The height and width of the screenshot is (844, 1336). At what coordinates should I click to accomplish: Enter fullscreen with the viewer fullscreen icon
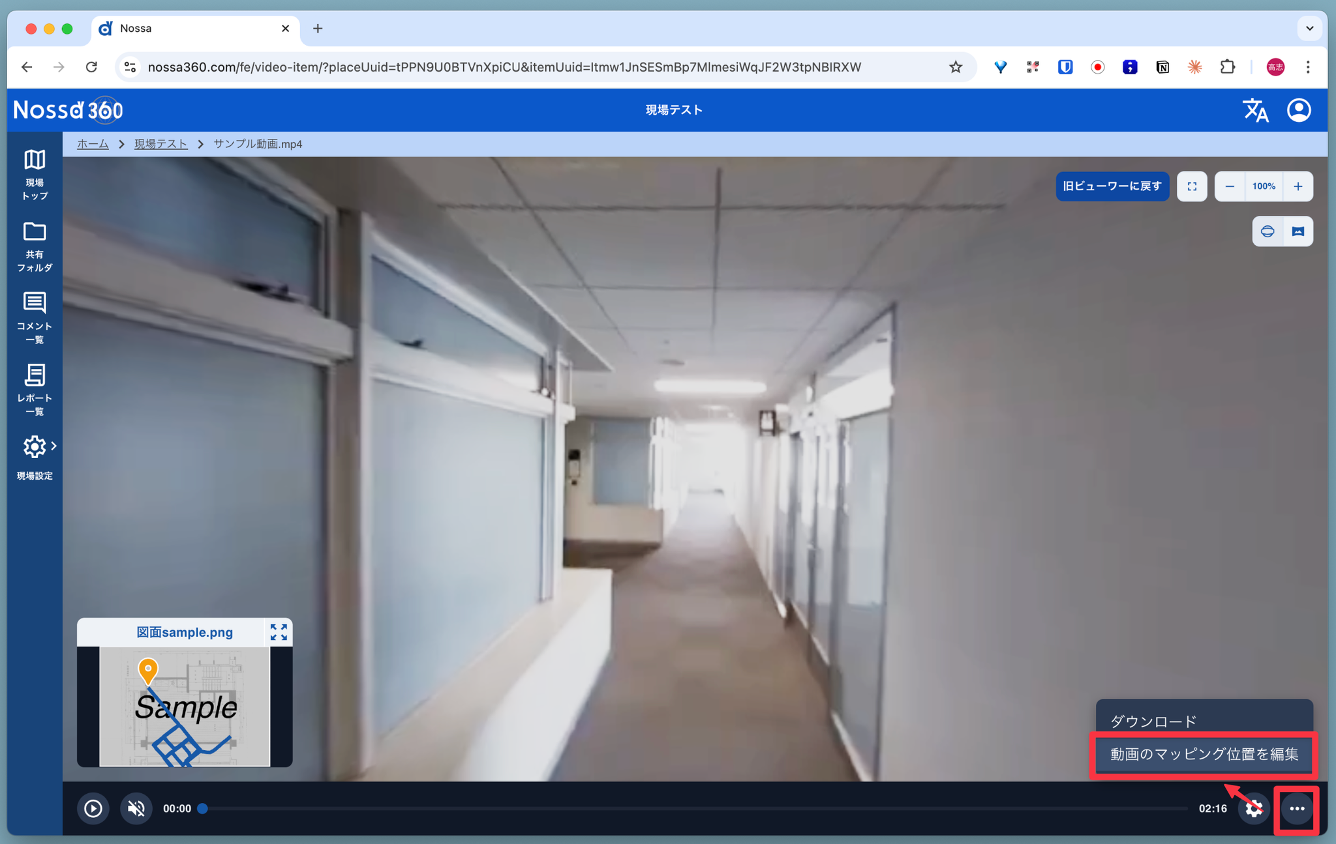click(x=1192, y=186)
